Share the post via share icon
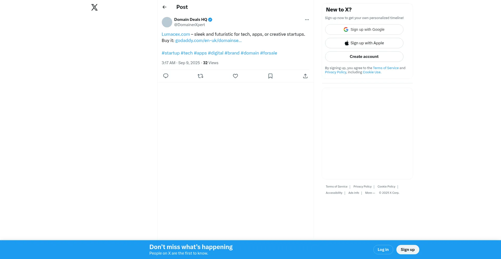Viewport: 501px width, 259px height. click(305, 76)
